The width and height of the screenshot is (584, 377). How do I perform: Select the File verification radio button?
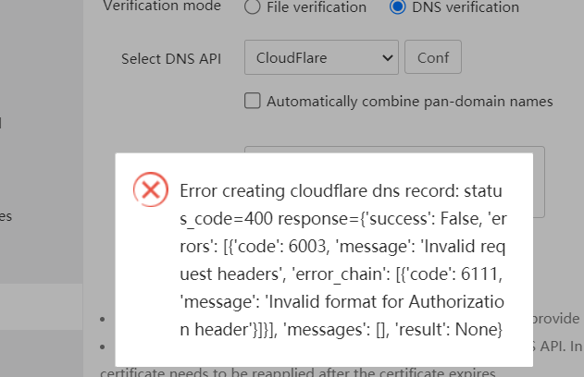[x=253, y=6]
